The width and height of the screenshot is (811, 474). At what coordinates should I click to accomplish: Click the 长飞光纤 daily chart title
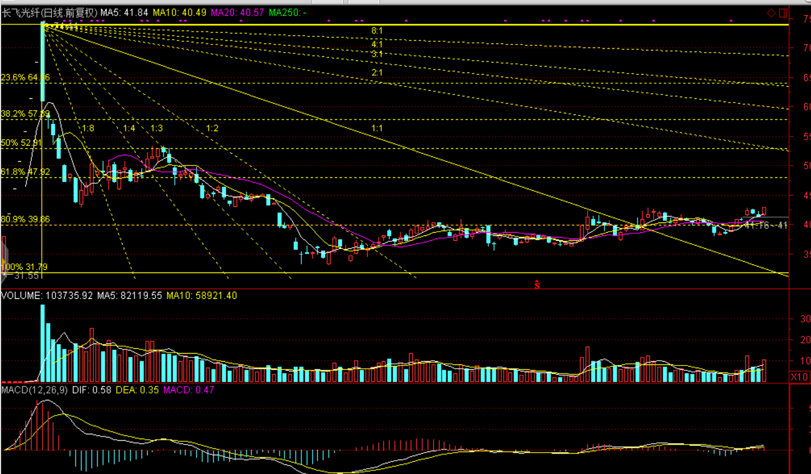(49, 12)
